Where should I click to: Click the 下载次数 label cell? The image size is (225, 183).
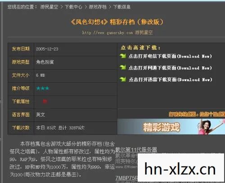(x=21, y=128)
